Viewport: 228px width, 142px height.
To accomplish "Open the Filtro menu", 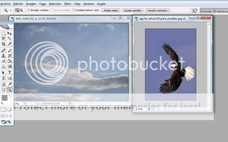I will click(68, 4).
